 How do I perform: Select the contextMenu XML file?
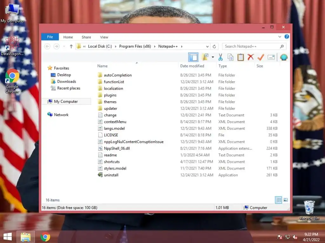click(115, 122)
